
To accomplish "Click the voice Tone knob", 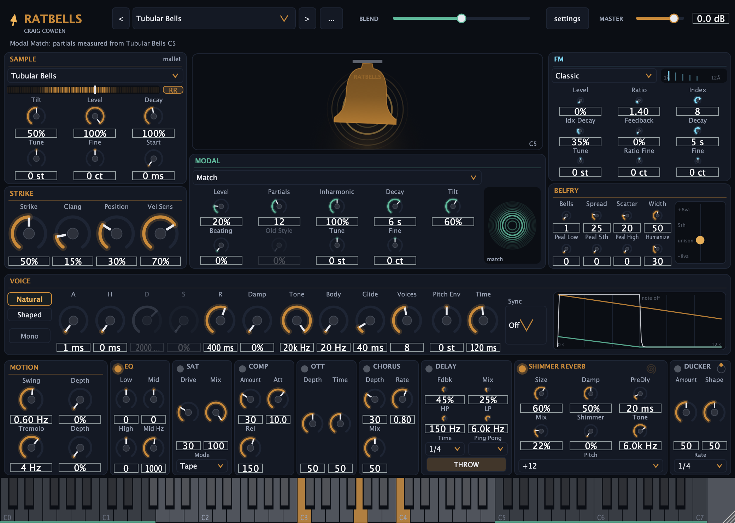I will point(297,320).
